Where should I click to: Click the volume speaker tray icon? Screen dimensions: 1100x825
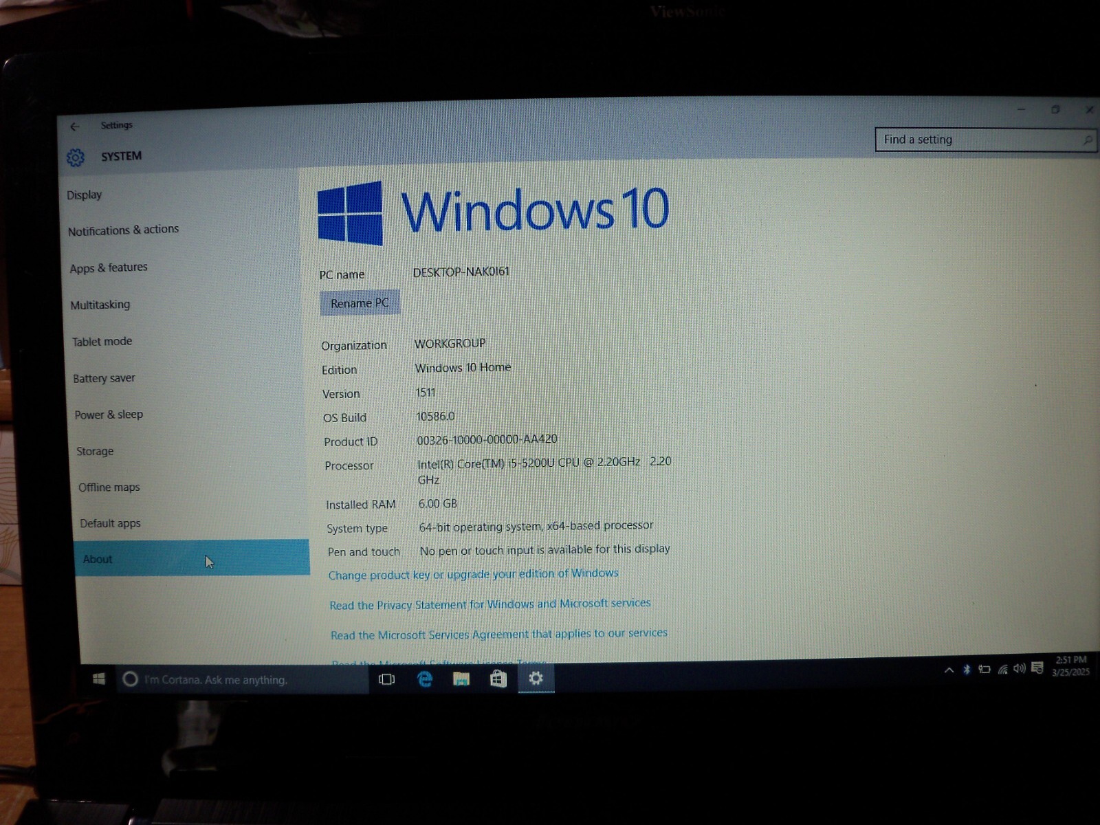click(1019, 668)
